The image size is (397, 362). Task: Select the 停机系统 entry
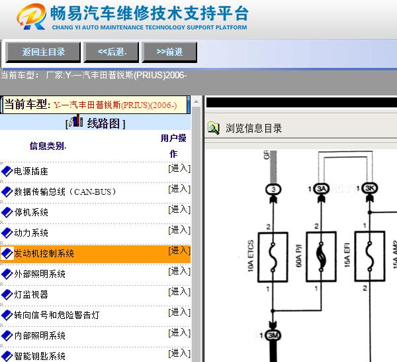(31, 213)
